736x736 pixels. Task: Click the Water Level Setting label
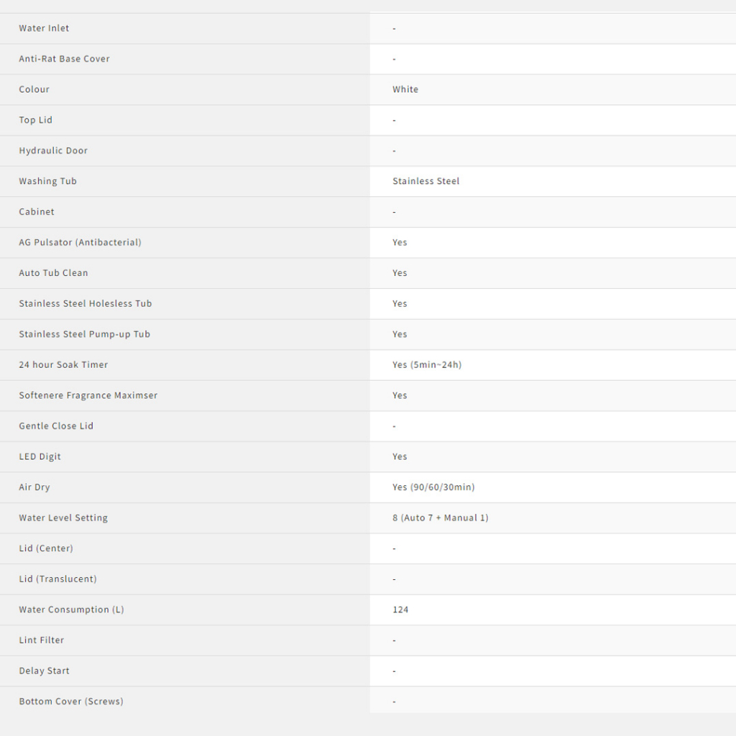63,517
